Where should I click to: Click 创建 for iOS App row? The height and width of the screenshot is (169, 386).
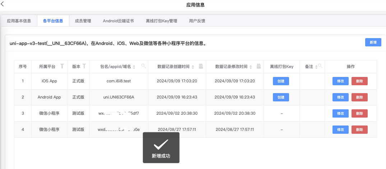pyautogui.click(x=281, y=81)
